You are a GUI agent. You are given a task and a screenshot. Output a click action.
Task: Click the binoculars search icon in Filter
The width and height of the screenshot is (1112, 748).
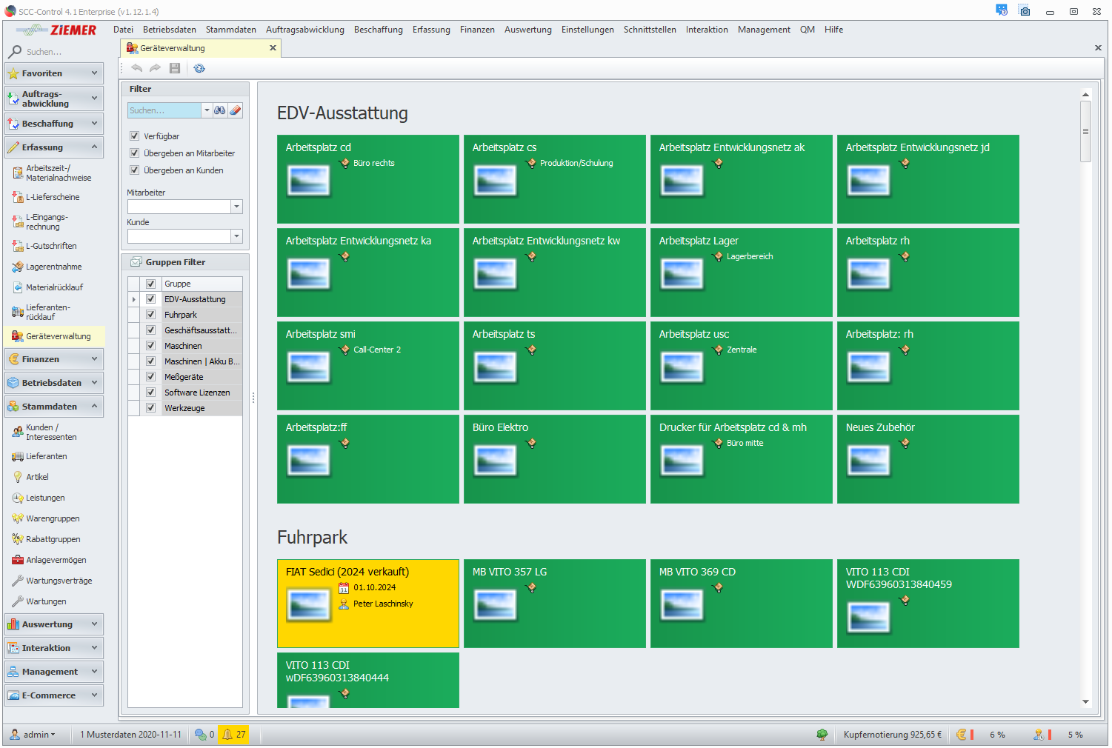tap(220, 110)
